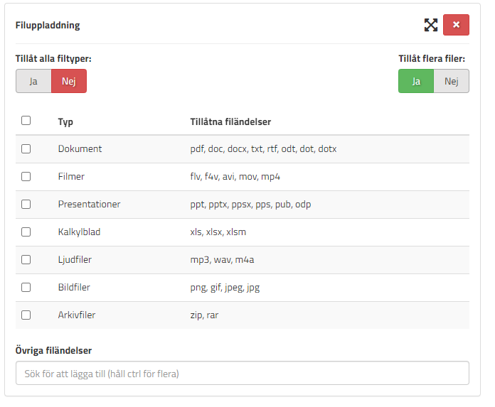Click the Bildfiler row label
Viewport: 495px width, 407px height.
pyautogui.click(x=74, y=288)
